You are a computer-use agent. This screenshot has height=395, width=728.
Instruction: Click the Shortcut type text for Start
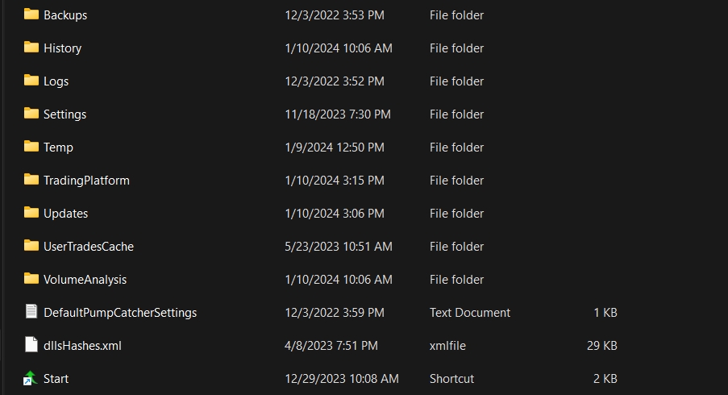[x=451, y=379]
